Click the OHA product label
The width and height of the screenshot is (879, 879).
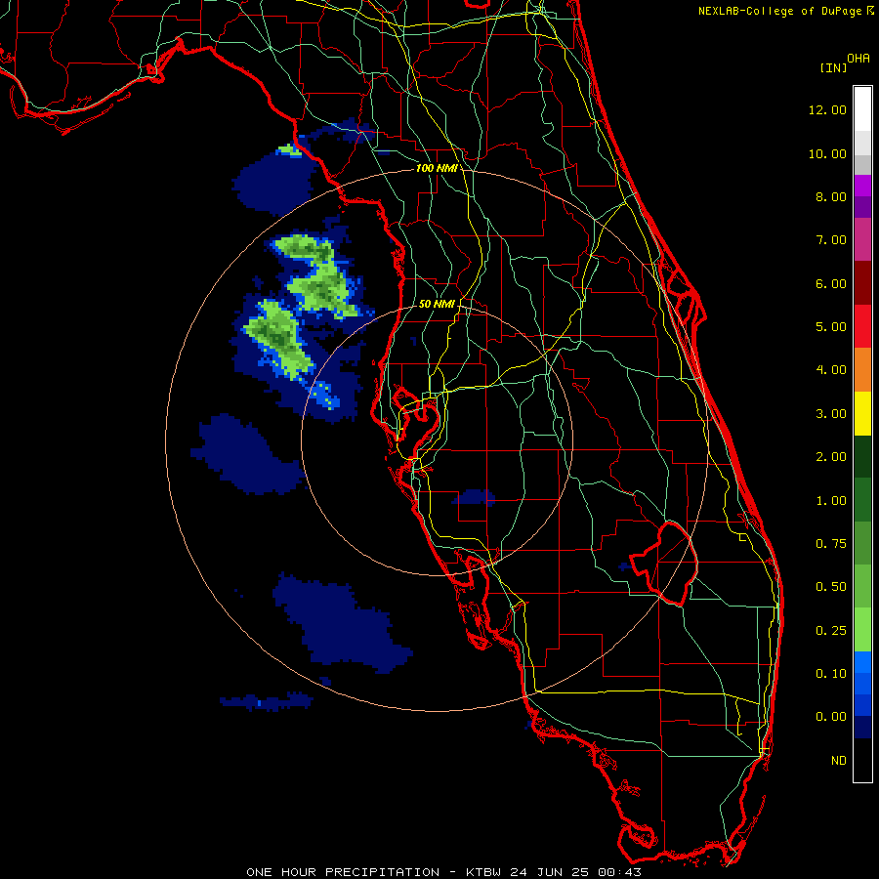pos(858,59)
